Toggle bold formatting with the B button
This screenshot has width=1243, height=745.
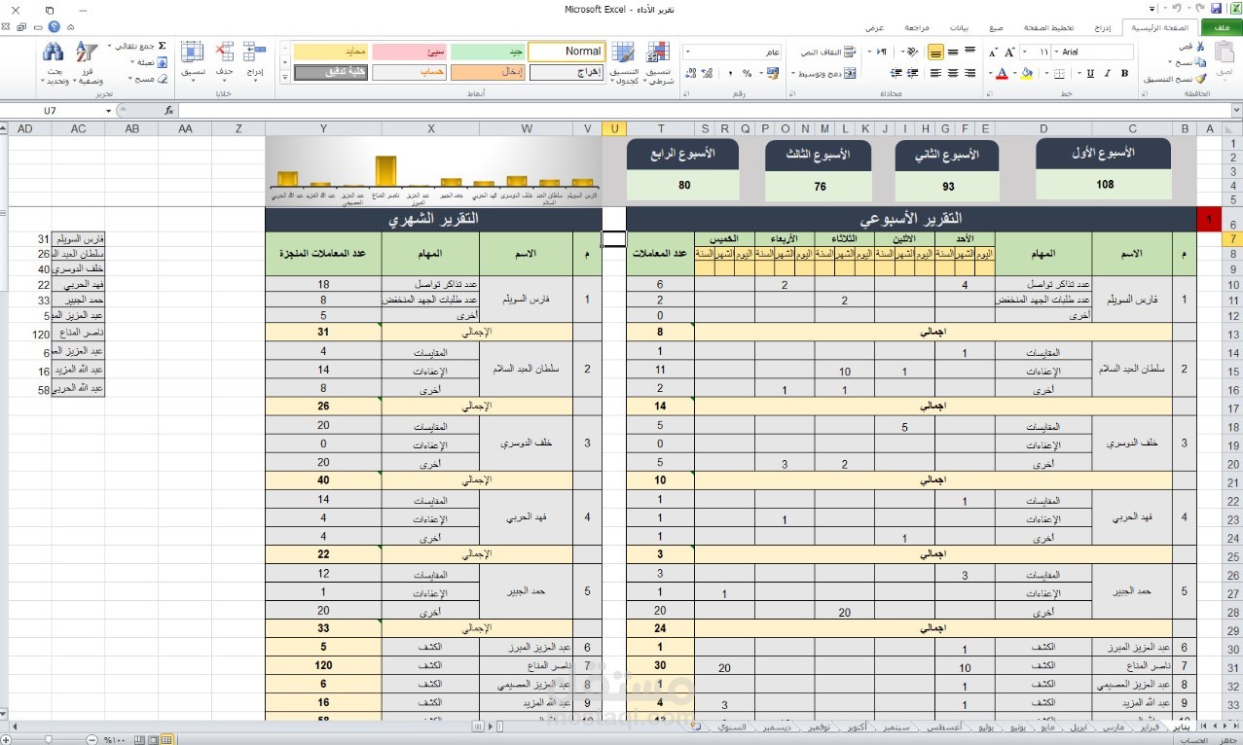1124,72
